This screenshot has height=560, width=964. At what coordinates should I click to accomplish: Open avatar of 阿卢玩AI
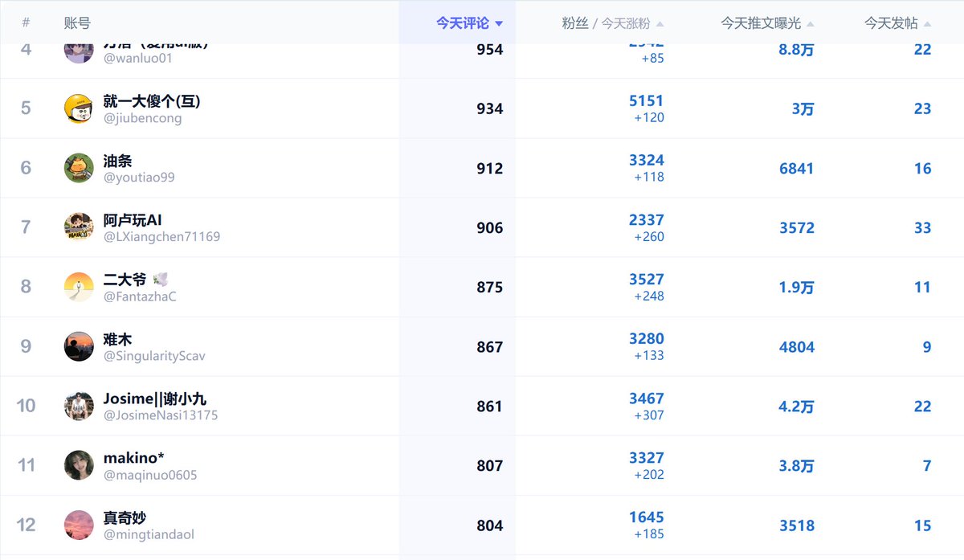pos(79,227)
